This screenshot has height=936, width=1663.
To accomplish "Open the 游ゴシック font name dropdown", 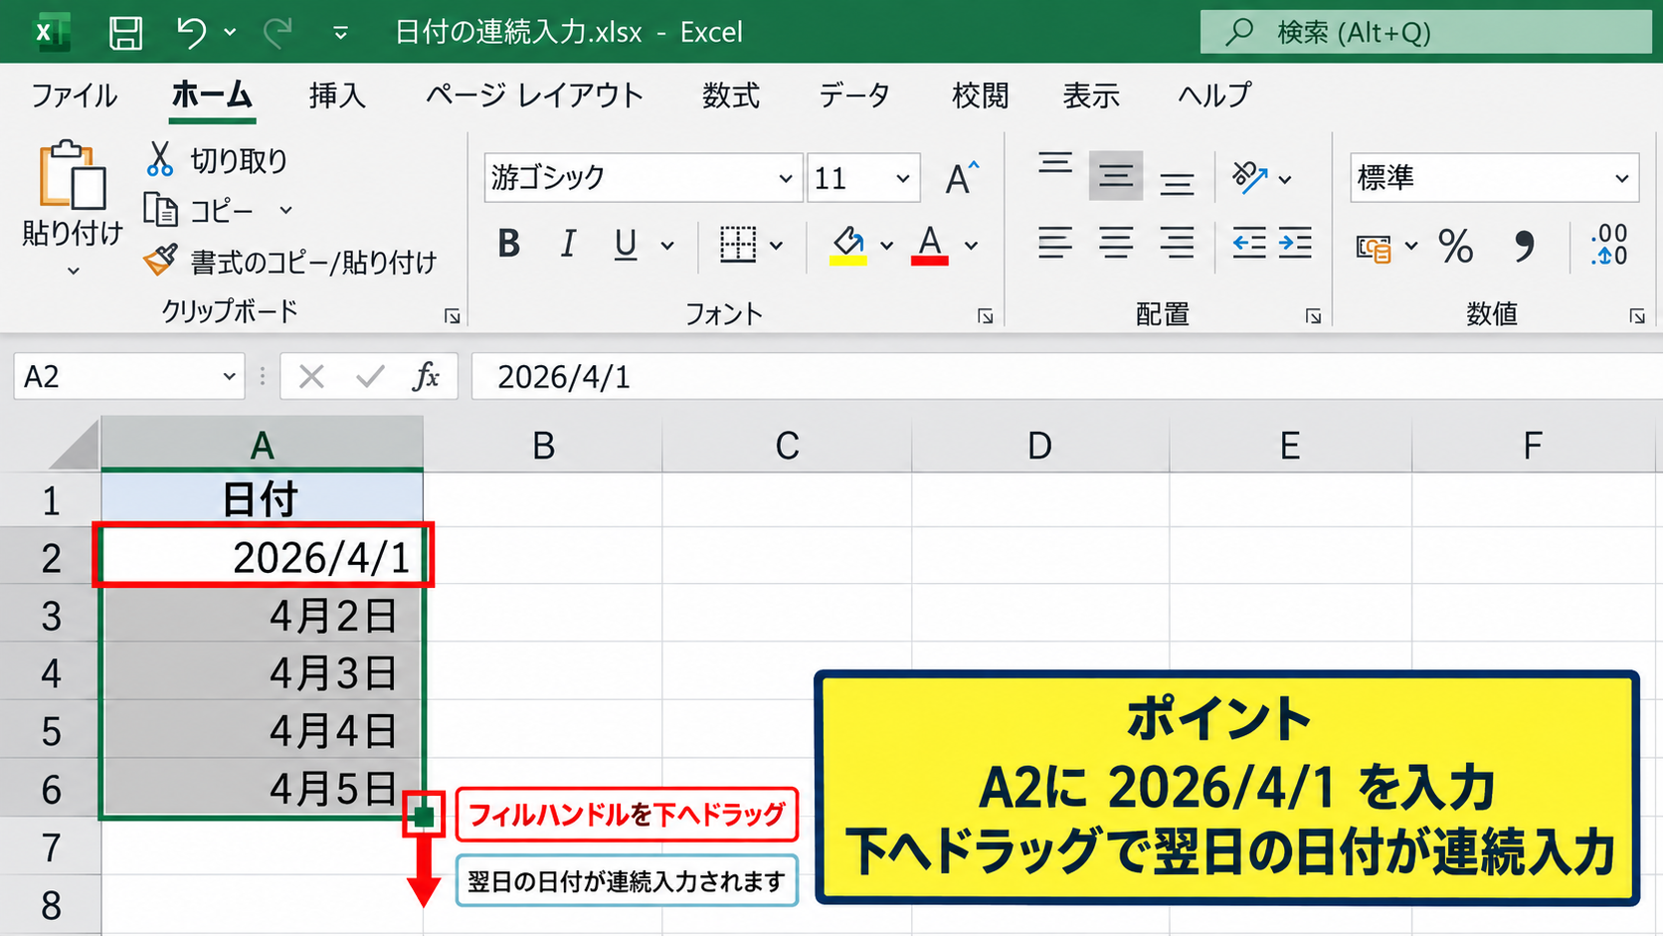I will point(786,179).
